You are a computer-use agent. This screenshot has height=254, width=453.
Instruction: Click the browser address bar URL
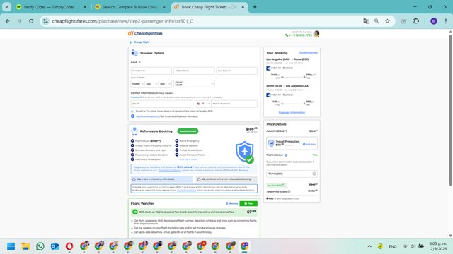122,21
